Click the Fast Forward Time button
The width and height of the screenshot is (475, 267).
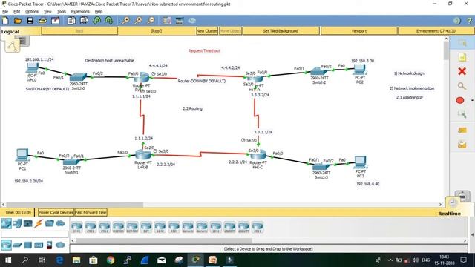point(91,212)
